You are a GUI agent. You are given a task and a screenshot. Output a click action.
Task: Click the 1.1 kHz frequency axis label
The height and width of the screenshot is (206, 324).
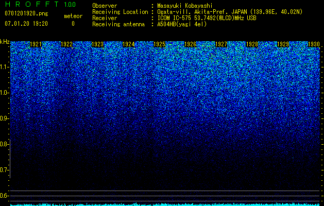click(x=4, y=67)
